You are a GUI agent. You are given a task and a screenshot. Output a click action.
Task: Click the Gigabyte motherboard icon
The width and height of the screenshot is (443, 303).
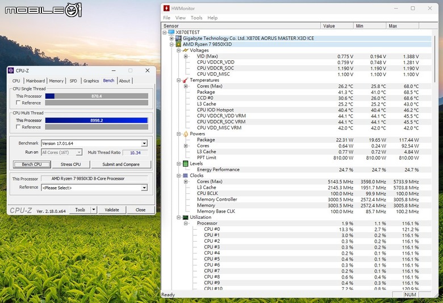click(178, 38)
